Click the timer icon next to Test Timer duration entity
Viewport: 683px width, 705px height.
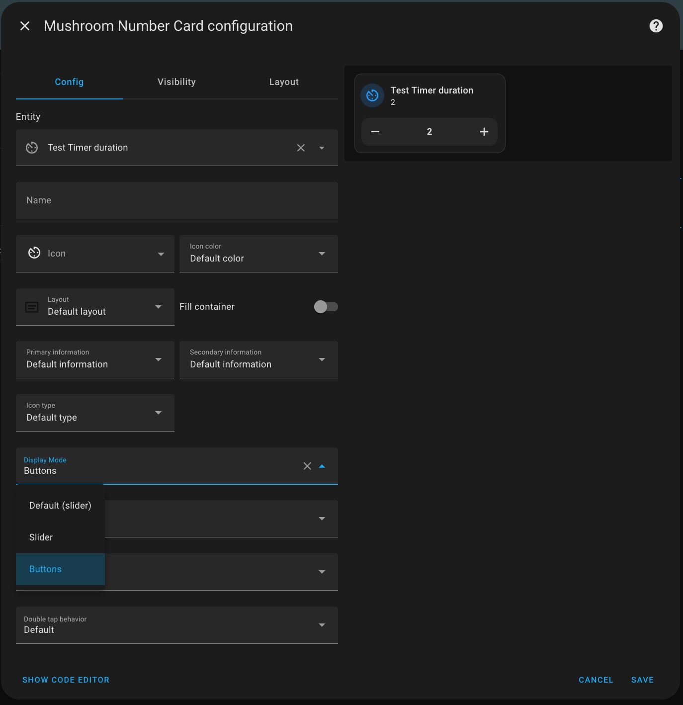tap(31, 147)
